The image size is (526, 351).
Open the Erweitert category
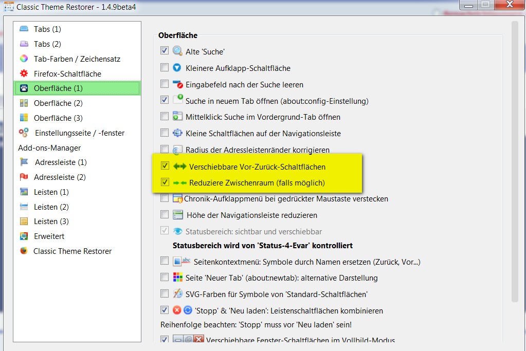click(x=77, y=236)
